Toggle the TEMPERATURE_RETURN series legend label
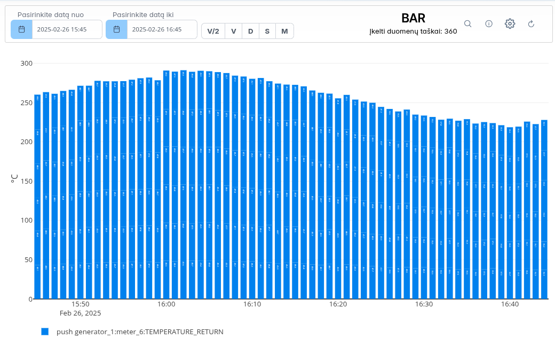This screenshot has height=339, width=555. point(140,332)
